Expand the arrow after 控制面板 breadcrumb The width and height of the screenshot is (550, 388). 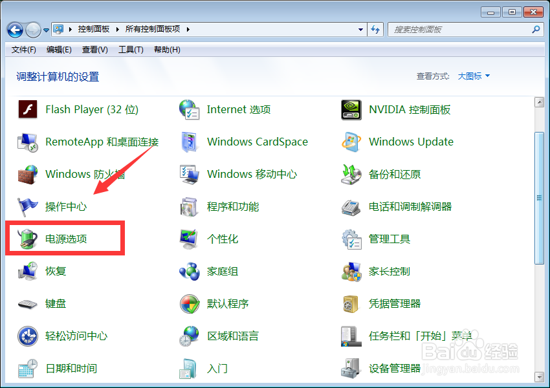pyautogui.click(x=117, y=29)
